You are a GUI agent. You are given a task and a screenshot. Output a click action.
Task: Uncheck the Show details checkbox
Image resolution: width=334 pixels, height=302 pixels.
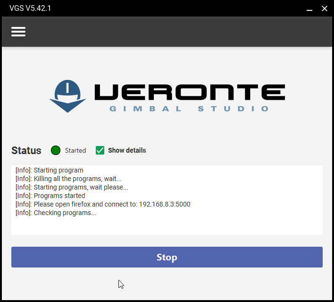tap(100, 150)
